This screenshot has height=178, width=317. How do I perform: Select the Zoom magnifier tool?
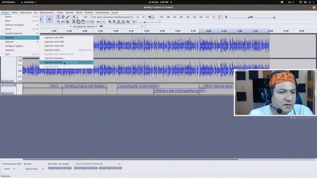pyautogui.click(x=58, y=22)
